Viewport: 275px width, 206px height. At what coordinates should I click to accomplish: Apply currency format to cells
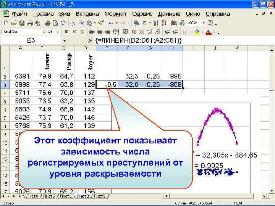coord(126,32)
